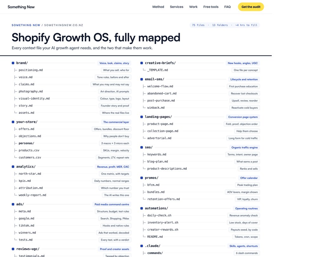Screen dimensions: 317x257
Task: Select voice.md file row
Action: (71, 77)
